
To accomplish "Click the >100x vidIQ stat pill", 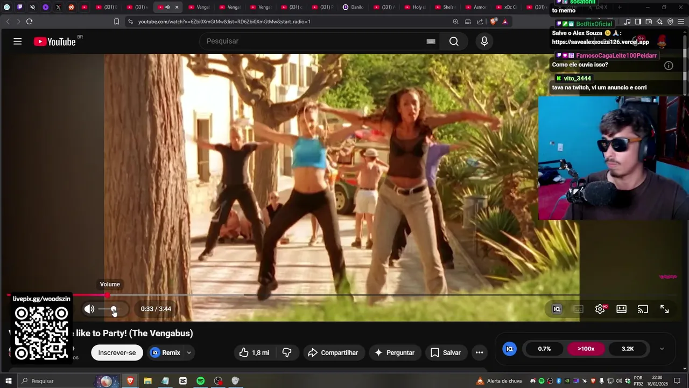I will tap(586, 349).
